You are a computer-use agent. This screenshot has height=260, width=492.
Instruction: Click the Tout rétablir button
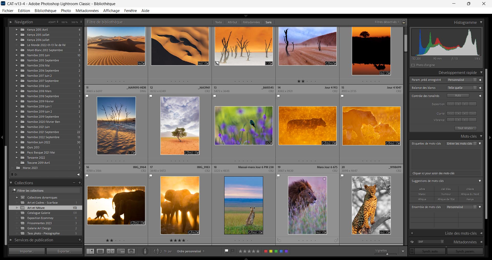click(x=465, y=128)
